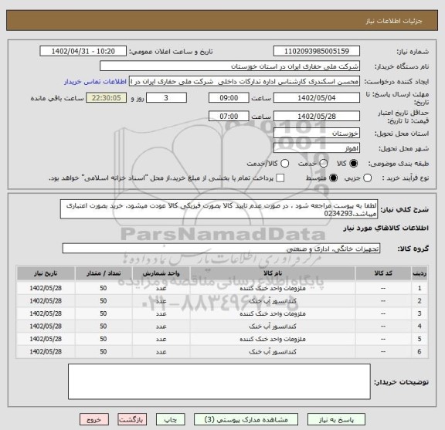Select the جزیی purchase type radio
The image size is (445, 430).
coord(368,178)
